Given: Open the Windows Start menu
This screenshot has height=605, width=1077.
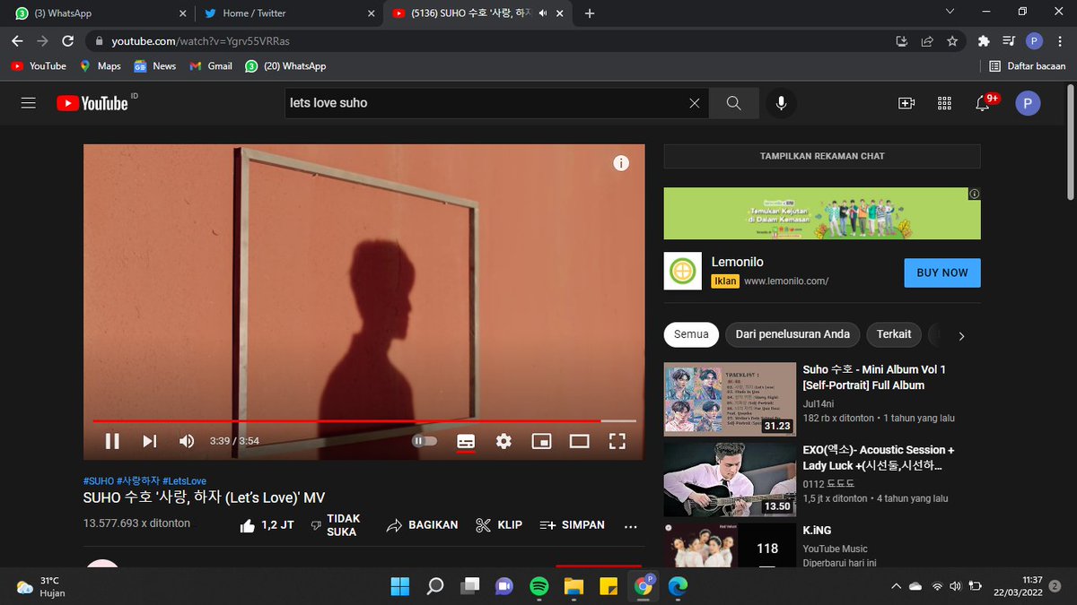Looking at the screenshot, I should pyautogui.click(x=399, y=586).
